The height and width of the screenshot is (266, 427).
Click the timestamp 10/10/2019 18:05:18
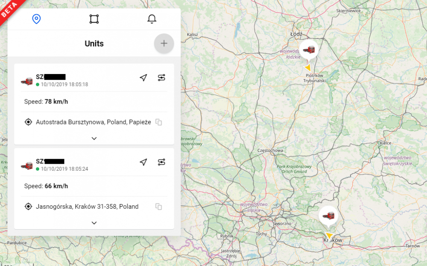tap(64, 85)
